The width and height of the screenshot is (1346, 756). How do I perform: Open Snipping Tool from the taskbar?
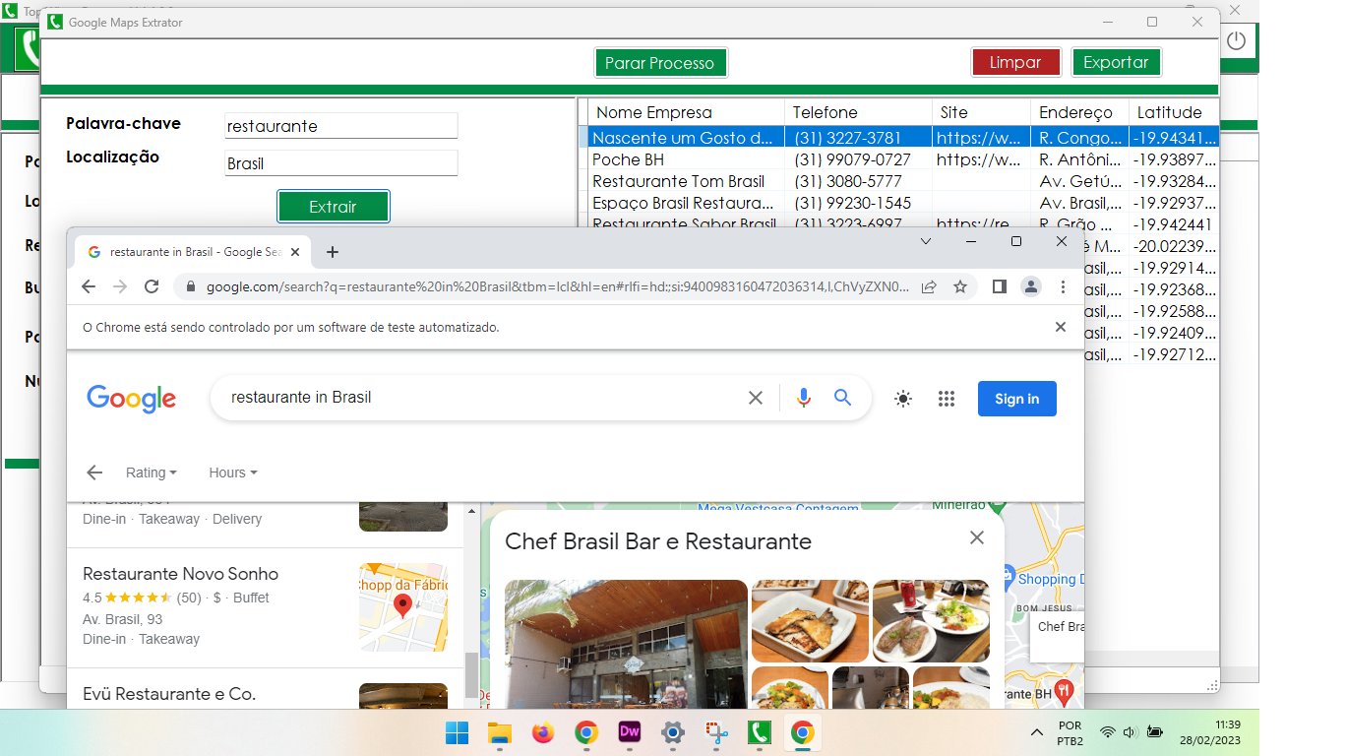pyautogui.click(x=716, y=732)
